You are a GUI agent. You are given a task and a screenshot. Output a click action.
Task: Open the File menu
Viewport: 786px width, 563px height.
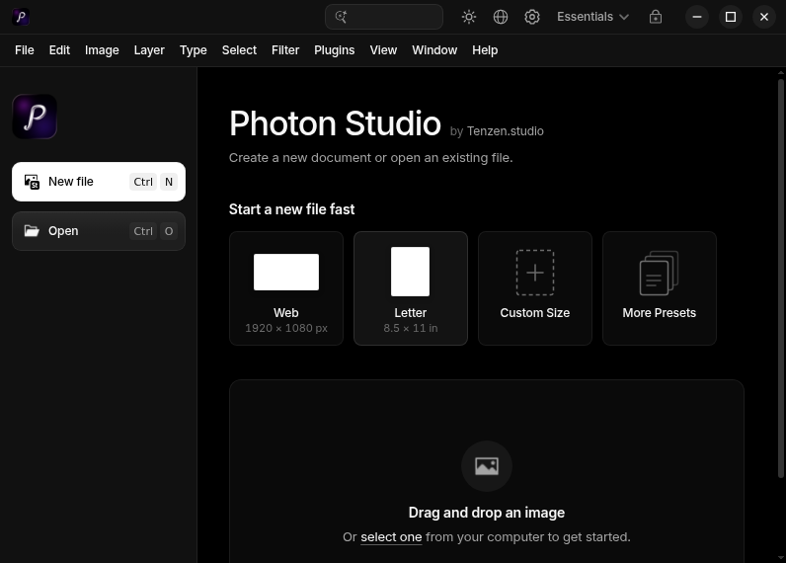coord(25,50)
